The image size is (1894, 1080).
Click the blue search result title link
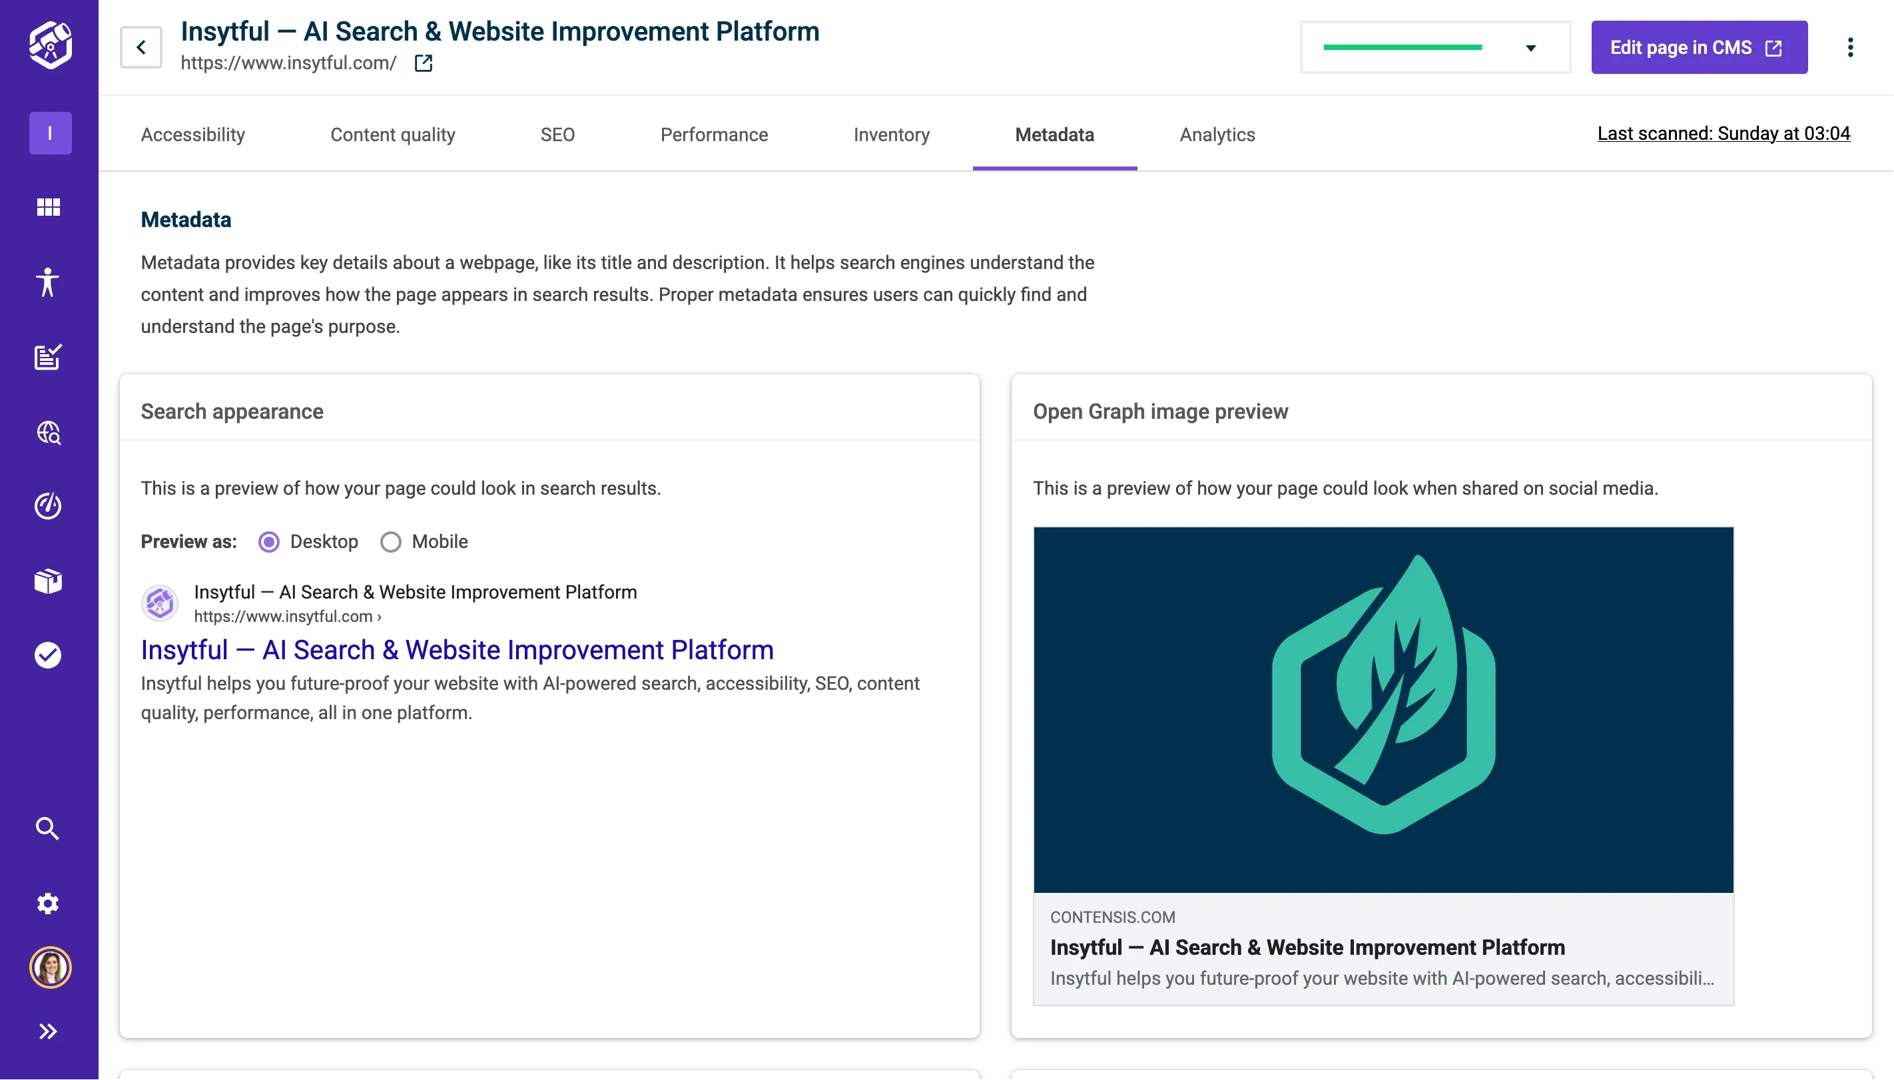tap(457, 650)
